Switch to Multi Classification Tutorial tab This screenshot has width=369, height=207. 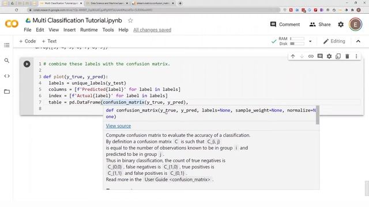[61, 3]
